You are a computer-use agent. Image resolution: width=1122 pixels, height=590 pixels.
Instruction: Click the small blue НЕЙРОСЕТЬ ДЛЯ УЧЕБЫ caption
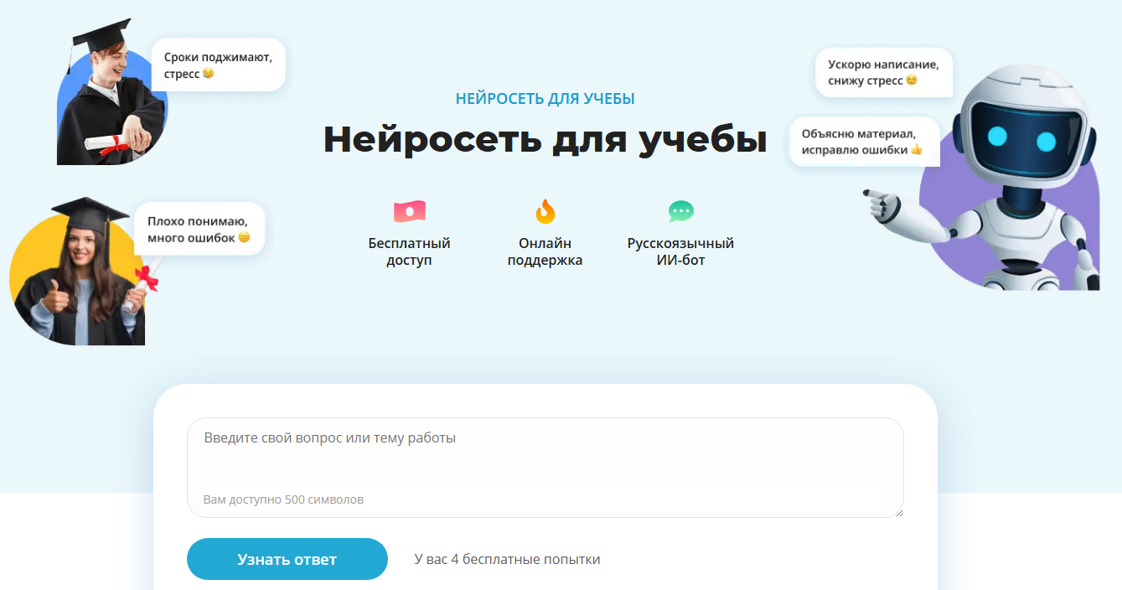coord(545,99)
